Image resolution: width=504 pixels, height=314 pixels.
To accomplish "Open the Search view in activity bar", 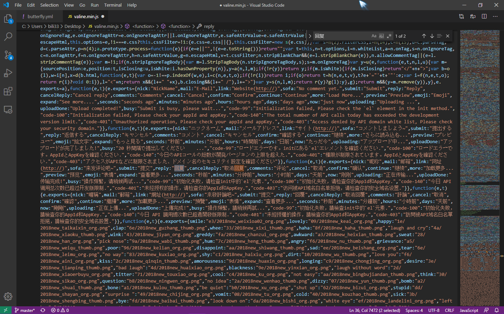I will click(x=8, y=36).
